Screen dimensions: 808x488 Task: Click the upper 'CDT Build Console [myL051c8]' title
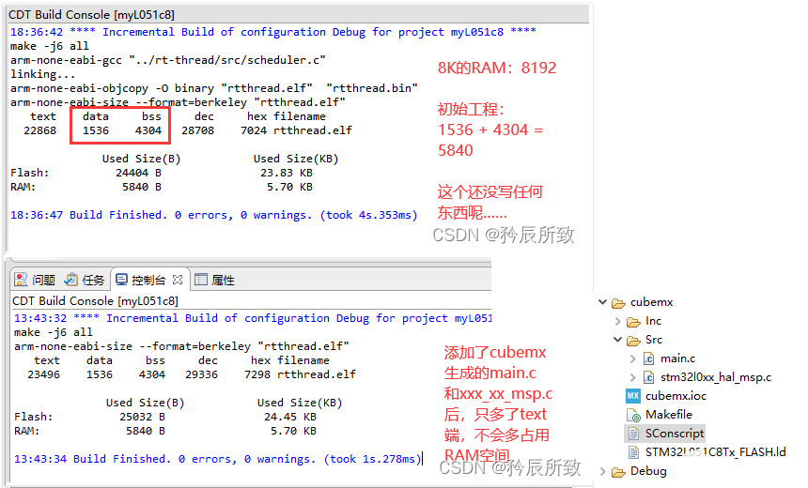click(x=92, y=15)
